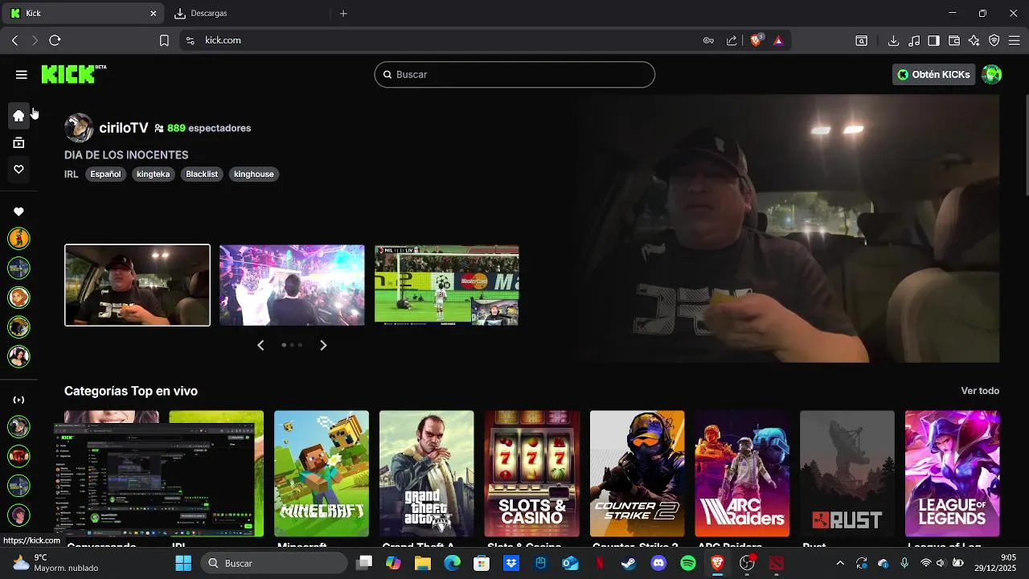This screenshot has width=1029, height=579.
Task: Open Spotify from the taskbar
Action: click(x=688, y=563)
